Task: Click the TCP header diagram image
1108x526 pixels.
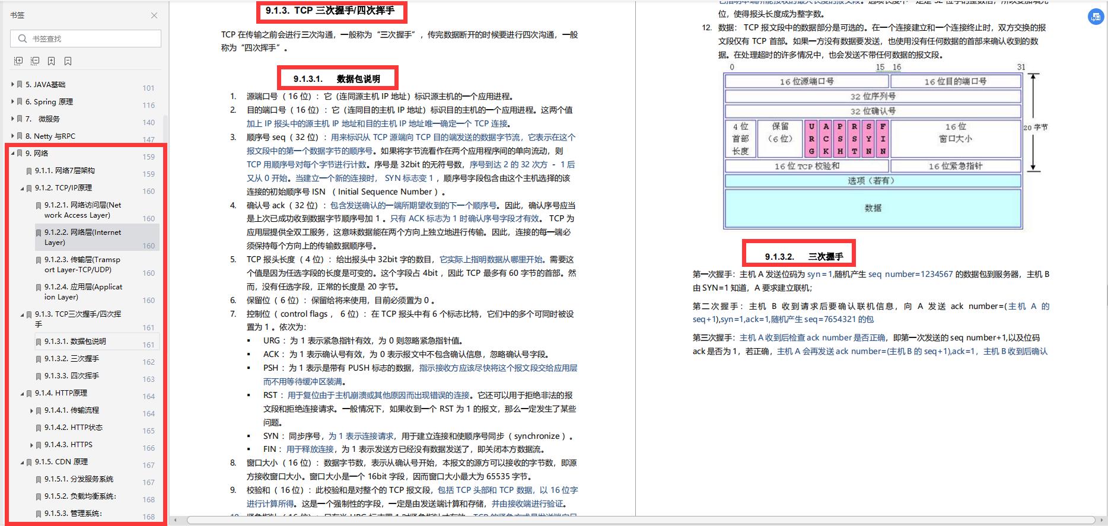Action: coord(884,146)
